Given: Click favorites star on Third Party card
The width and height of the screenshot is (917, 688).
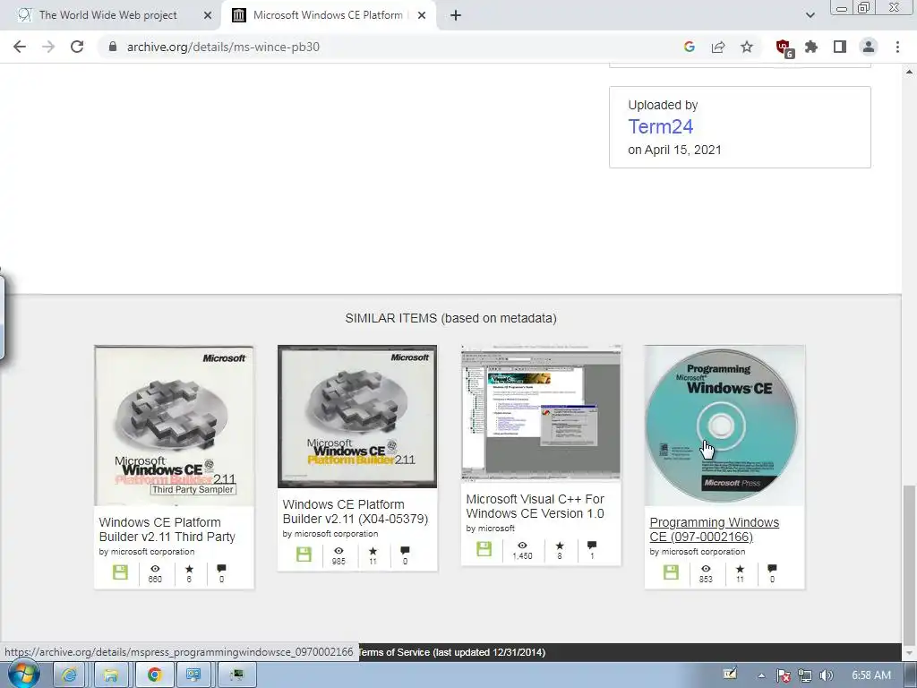Looking at the screenshot, I should pos(189,568).
